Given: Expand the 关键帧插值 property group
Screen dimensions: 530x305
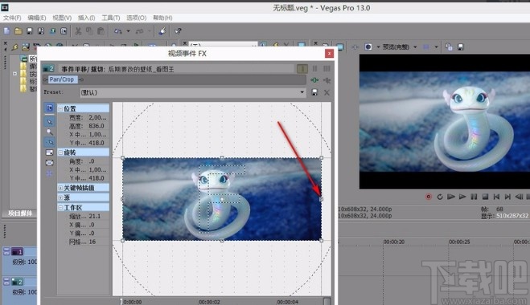Looking at the screenshot, I should click(x=60, y=188).
